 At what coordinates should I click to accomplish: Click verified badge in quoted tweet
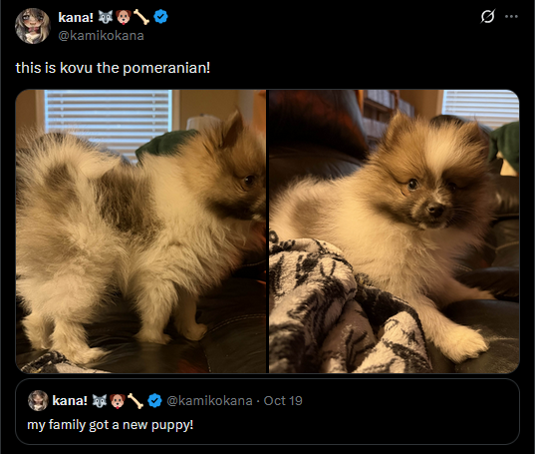(154, 401)
